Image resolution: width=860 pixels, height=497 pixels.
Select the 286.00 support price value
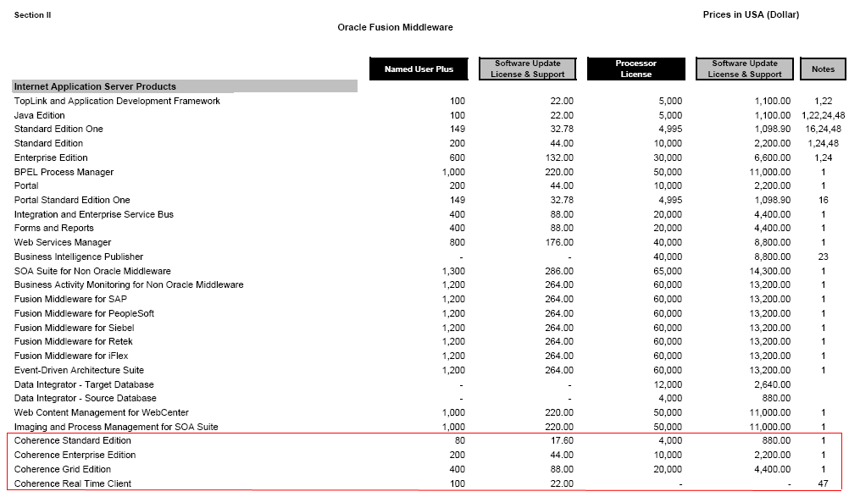coord(559,271)
